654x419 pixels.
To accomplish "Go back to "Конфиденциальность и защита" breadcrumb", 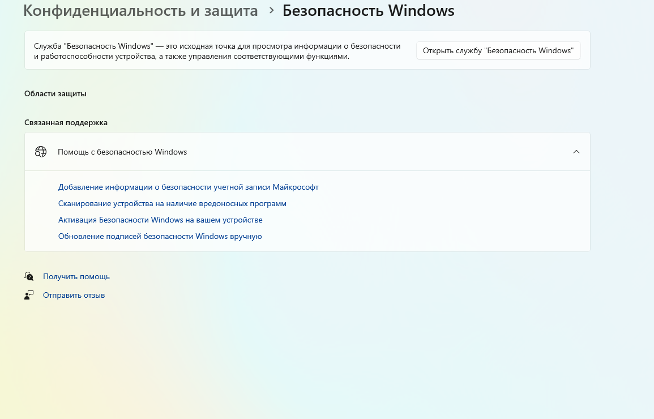I will coord(140,11).
